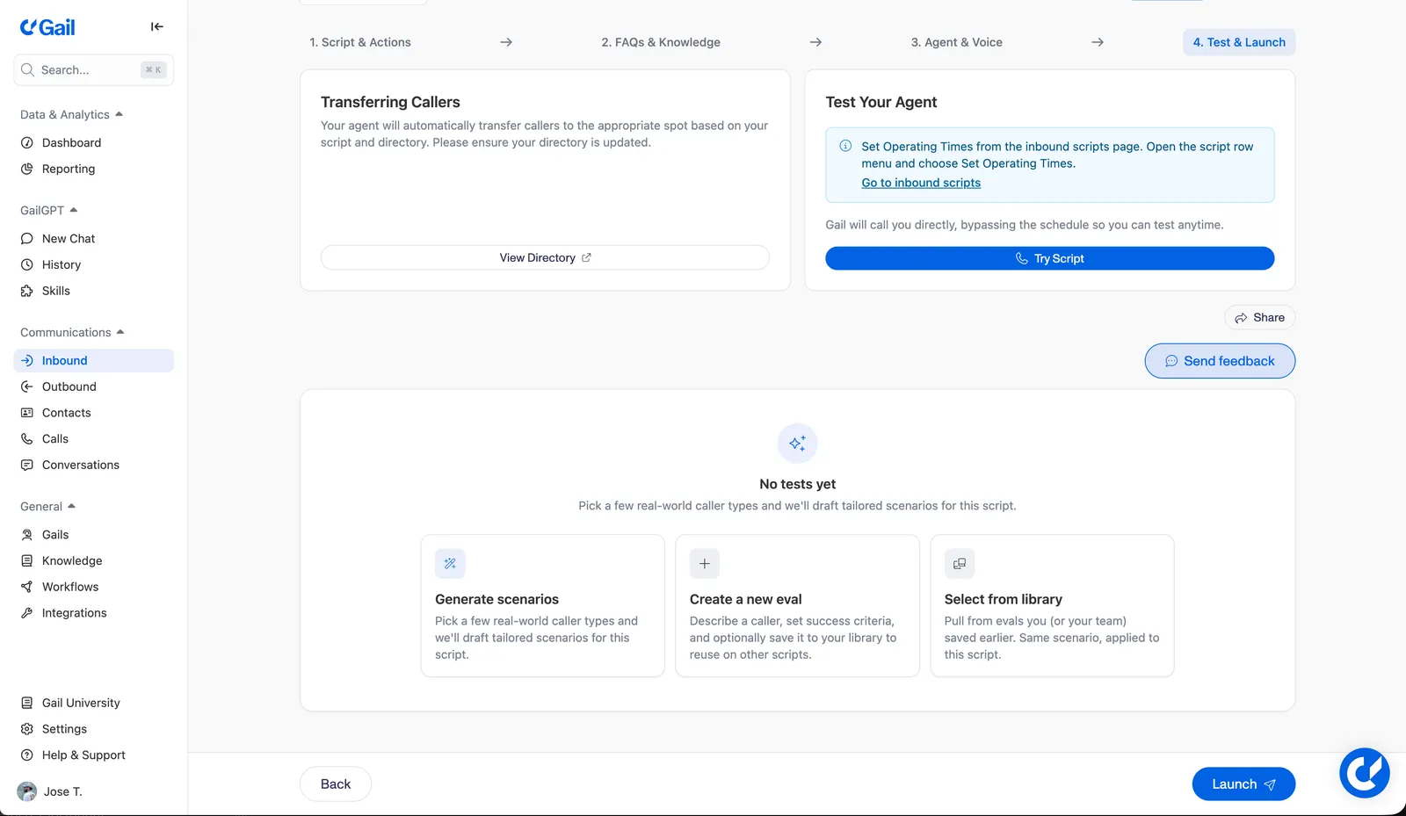The height and width of the screenshot is (816, 1406).
Task: Go to step 1. Script & Actions
Action: [x=360, y=42]
